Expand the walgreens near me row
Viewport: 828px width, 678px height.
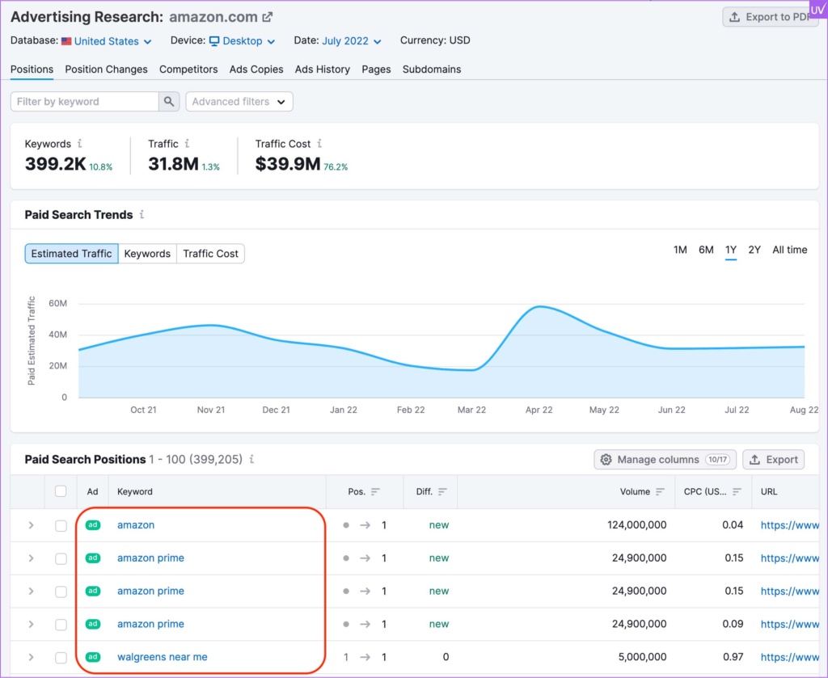[31, 658]
